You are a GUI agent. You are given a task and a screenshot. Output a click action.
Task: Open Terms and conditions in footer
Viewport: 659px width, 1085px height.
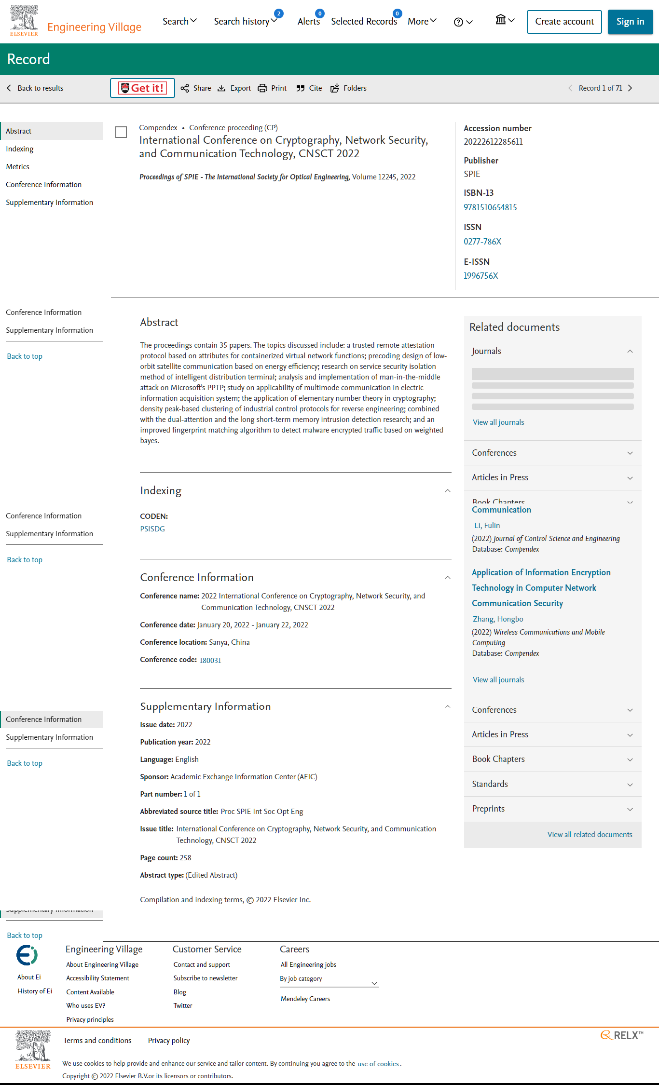click(97, 1041)
